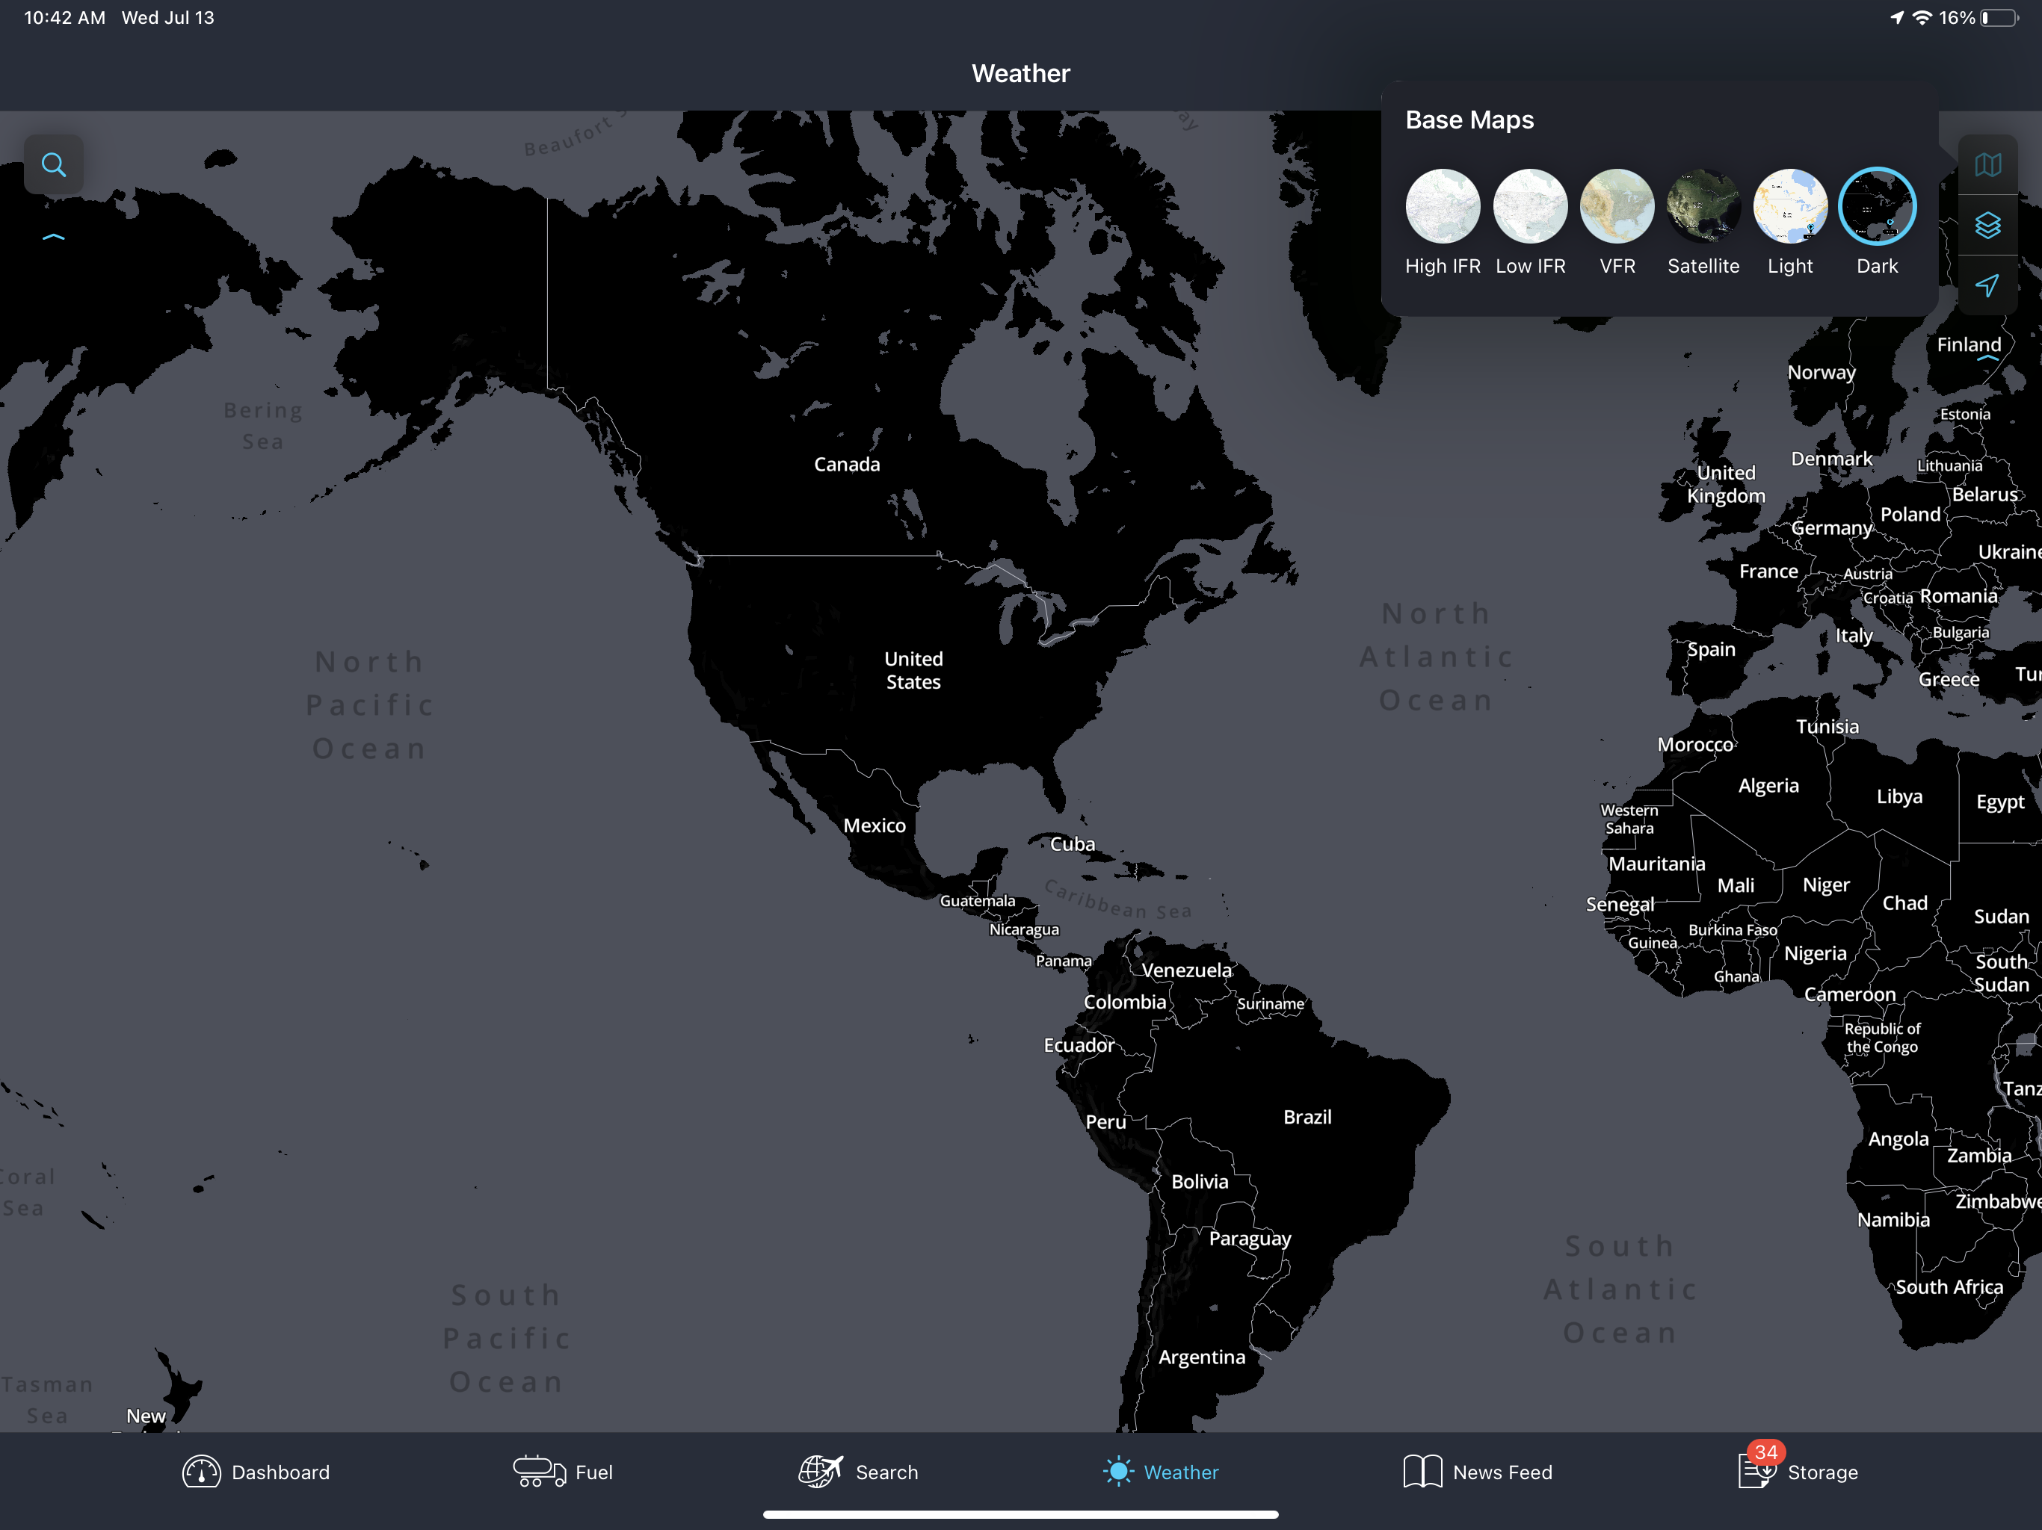Screen dimensions: 2042x1530
Task: Open the Storage tab with badge 34
Action: pos(1798,1470)
